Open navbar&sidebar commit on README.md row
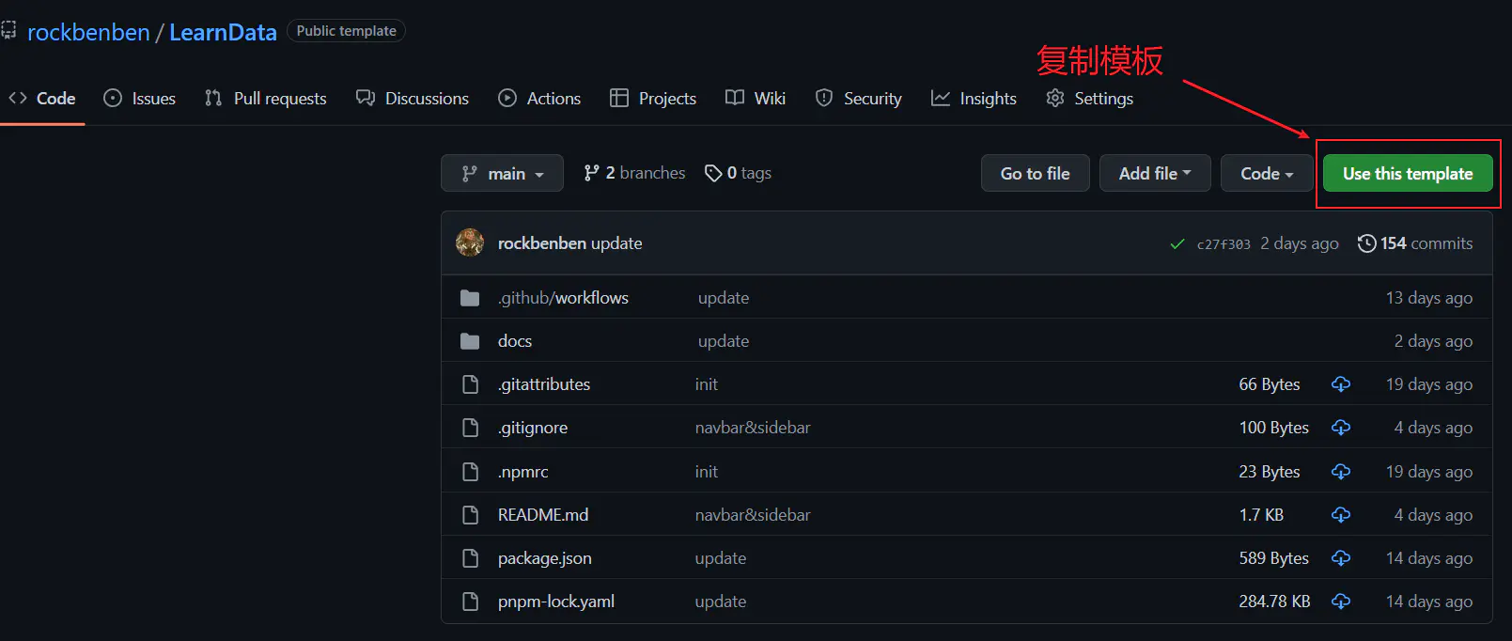 click(753, 515)
